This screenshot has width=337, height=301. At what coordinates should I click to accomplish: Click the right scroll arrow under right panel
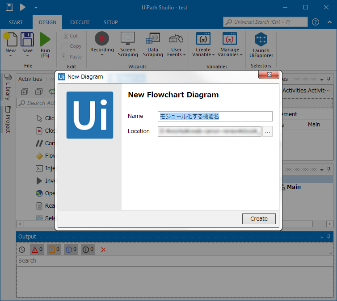click(x=330, y=224)
